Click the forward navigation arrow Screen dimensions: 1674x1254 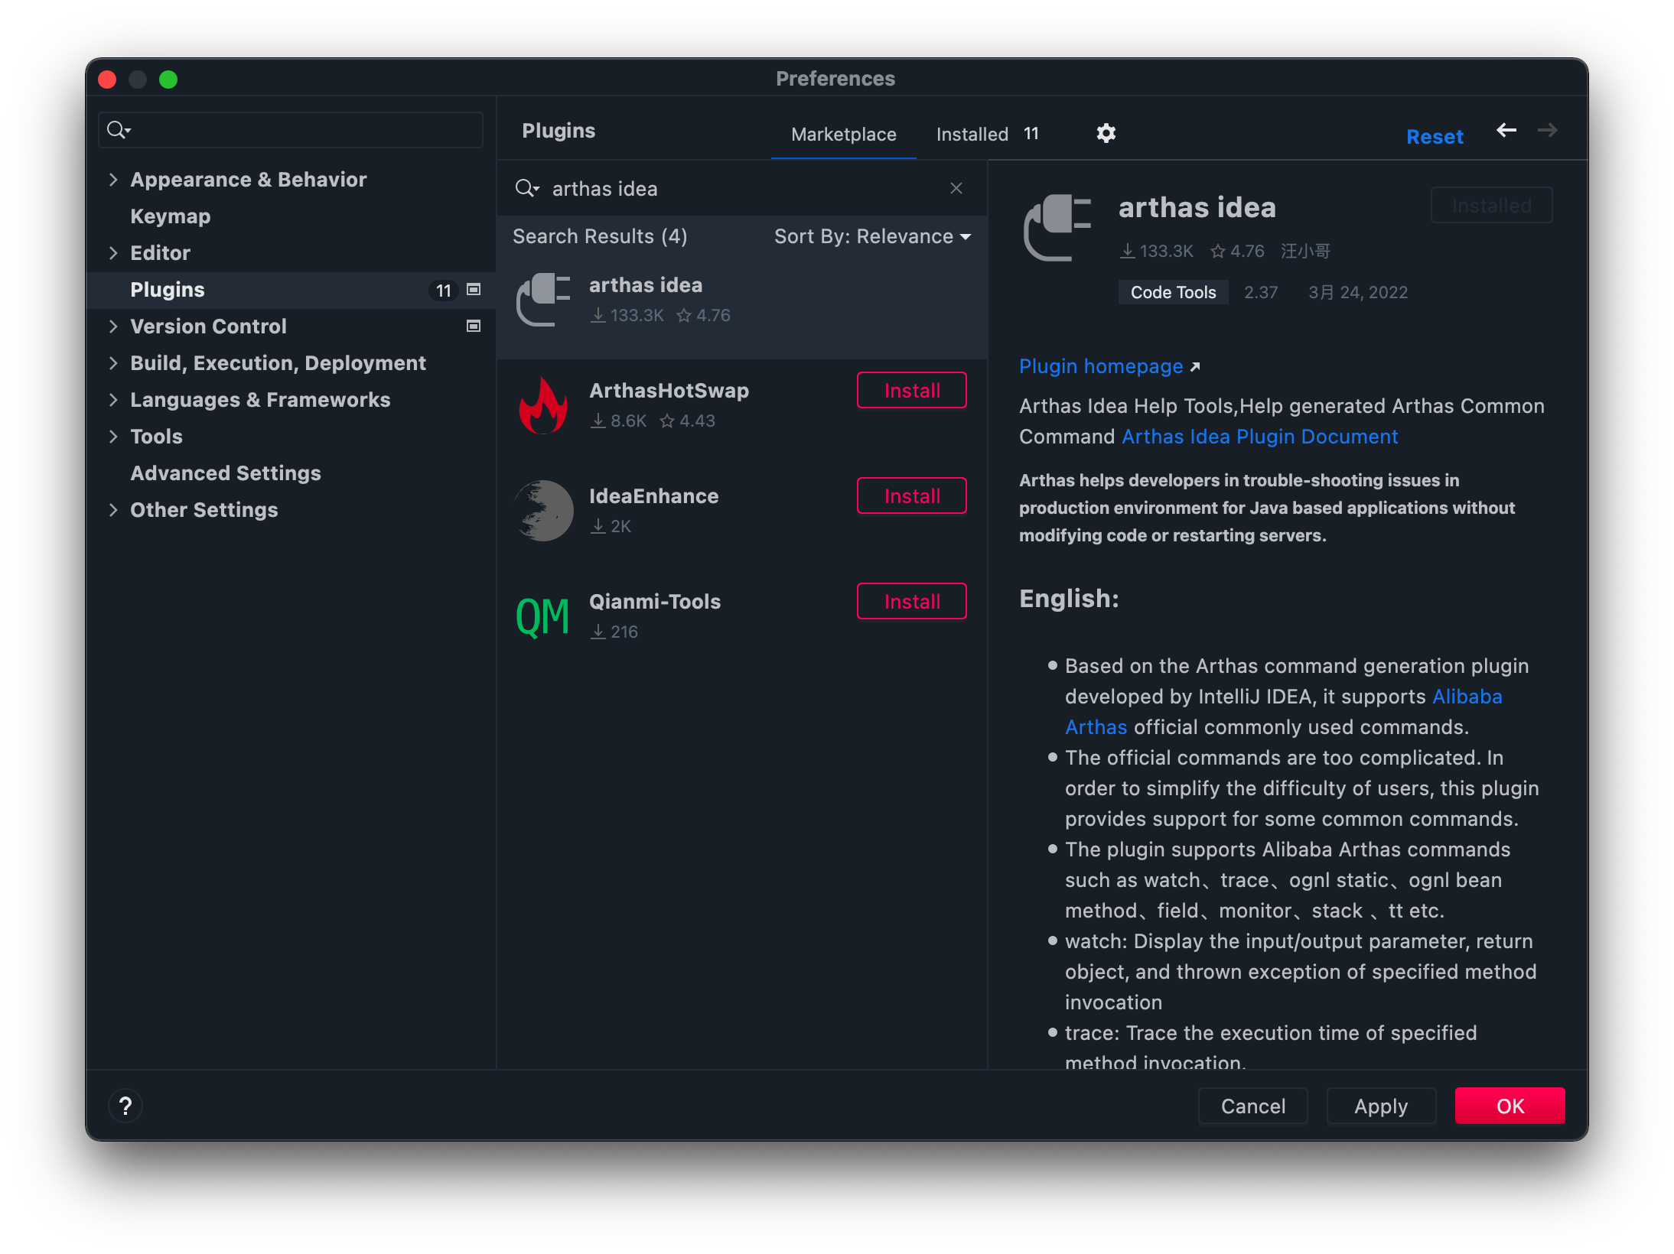[1547, 131]
